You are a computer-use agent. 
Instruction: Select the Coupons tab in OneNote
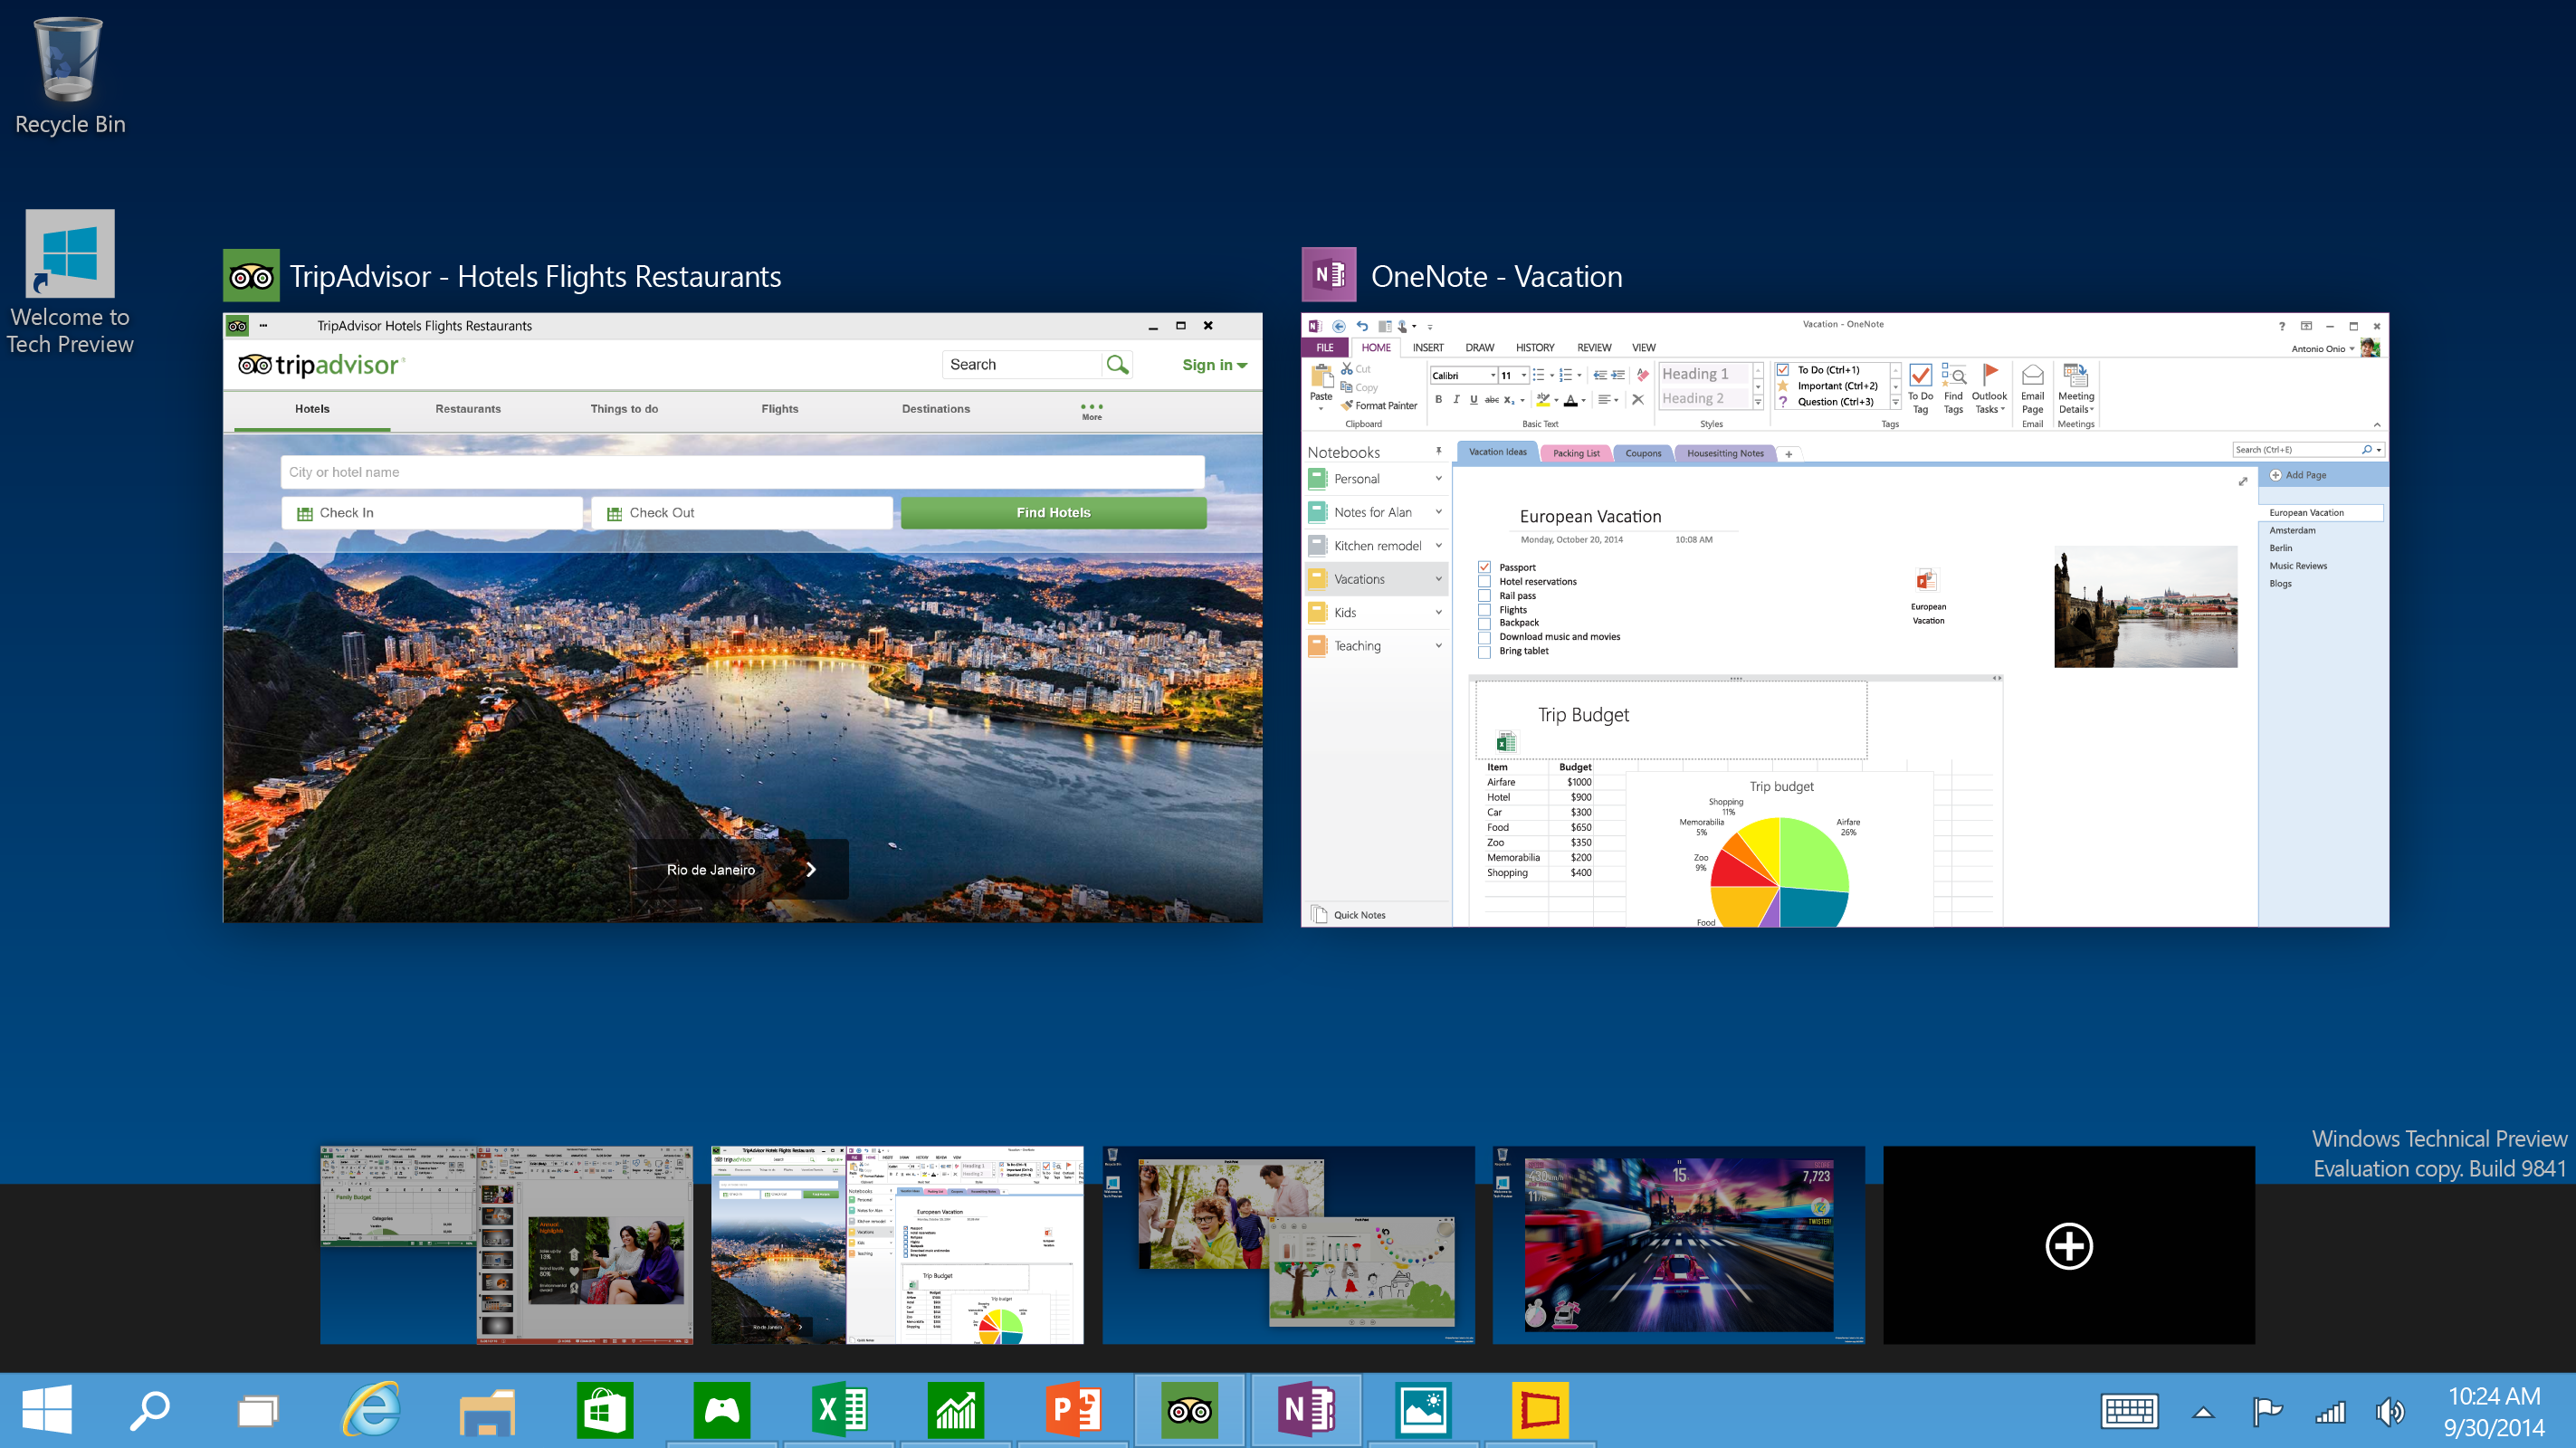(x=1636, y=452)
